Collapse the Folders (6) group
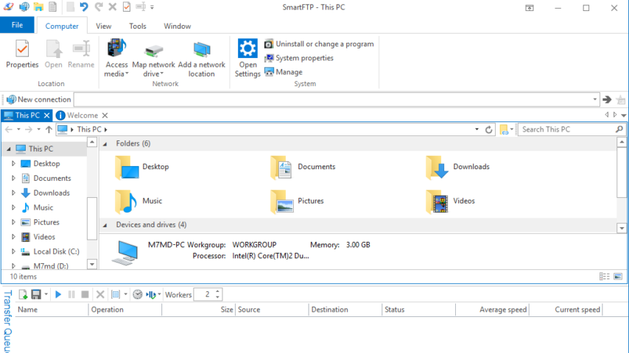This screenshot has height=353, width=629. tap(105, 144)
